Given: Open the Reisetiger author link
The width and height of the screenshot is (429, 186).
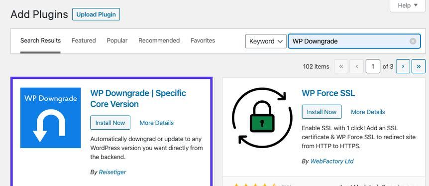Looking at the screenshot, I should (112, 172).
